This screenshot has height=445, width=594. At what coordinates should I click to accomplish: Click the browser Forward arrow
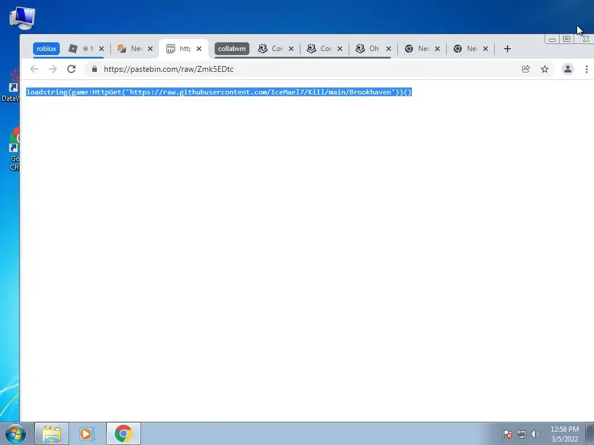click(x=53, y=69)
